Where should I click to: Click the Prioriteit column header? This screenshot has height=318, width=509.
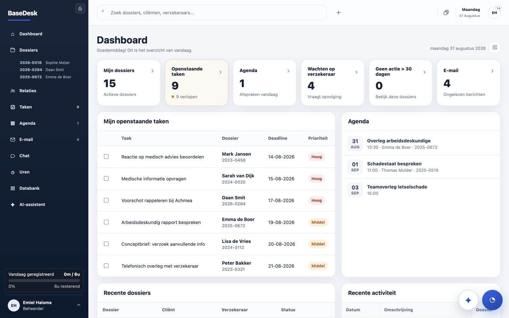coord(318,139)
